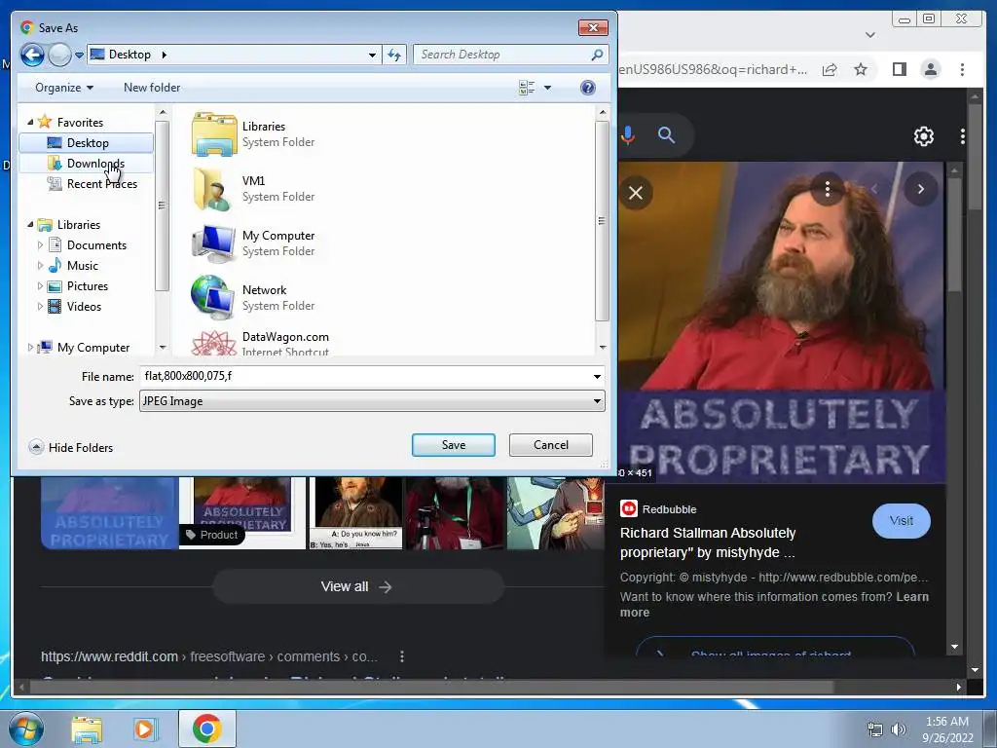Click the search magnifier in Save As dialog
Image resolution: width=997 pixels, height=748 pixels.
click(597, 55)
